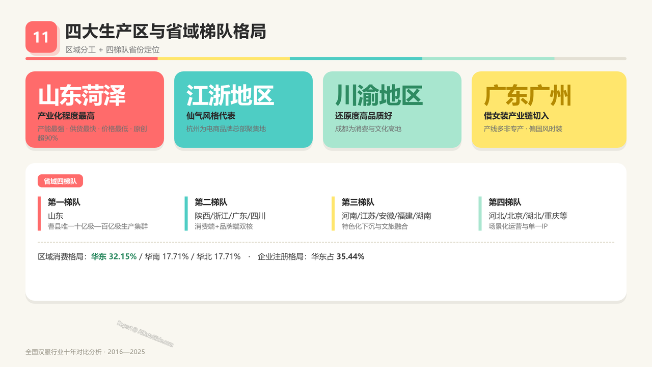Viewport: 652px width, 367px height.
Task: Click the label "区域消费格局"
Action: 62,256
